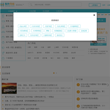Click SAT补习 hot navigation link
The image size is (110, 110).
click(30, 53)
